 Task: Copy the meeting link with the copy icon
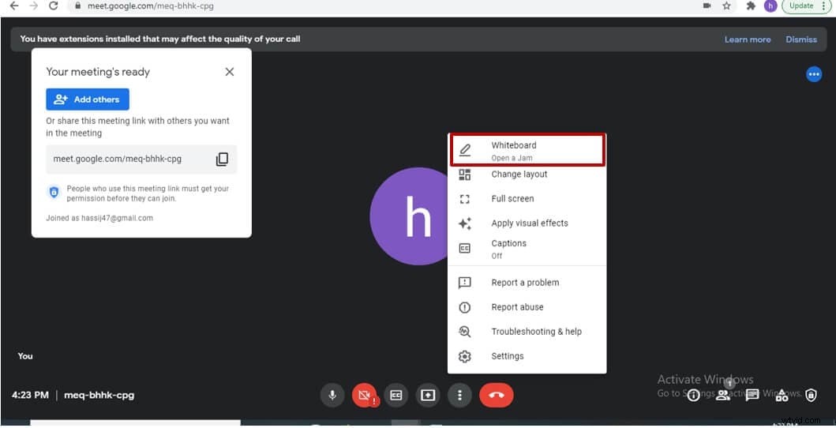click(x=223, y=159)
